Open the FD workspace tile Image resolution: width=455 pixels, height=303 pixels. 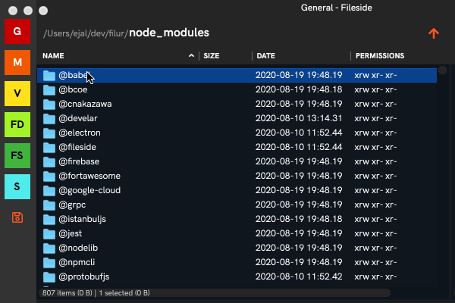(x=17, y=124)
